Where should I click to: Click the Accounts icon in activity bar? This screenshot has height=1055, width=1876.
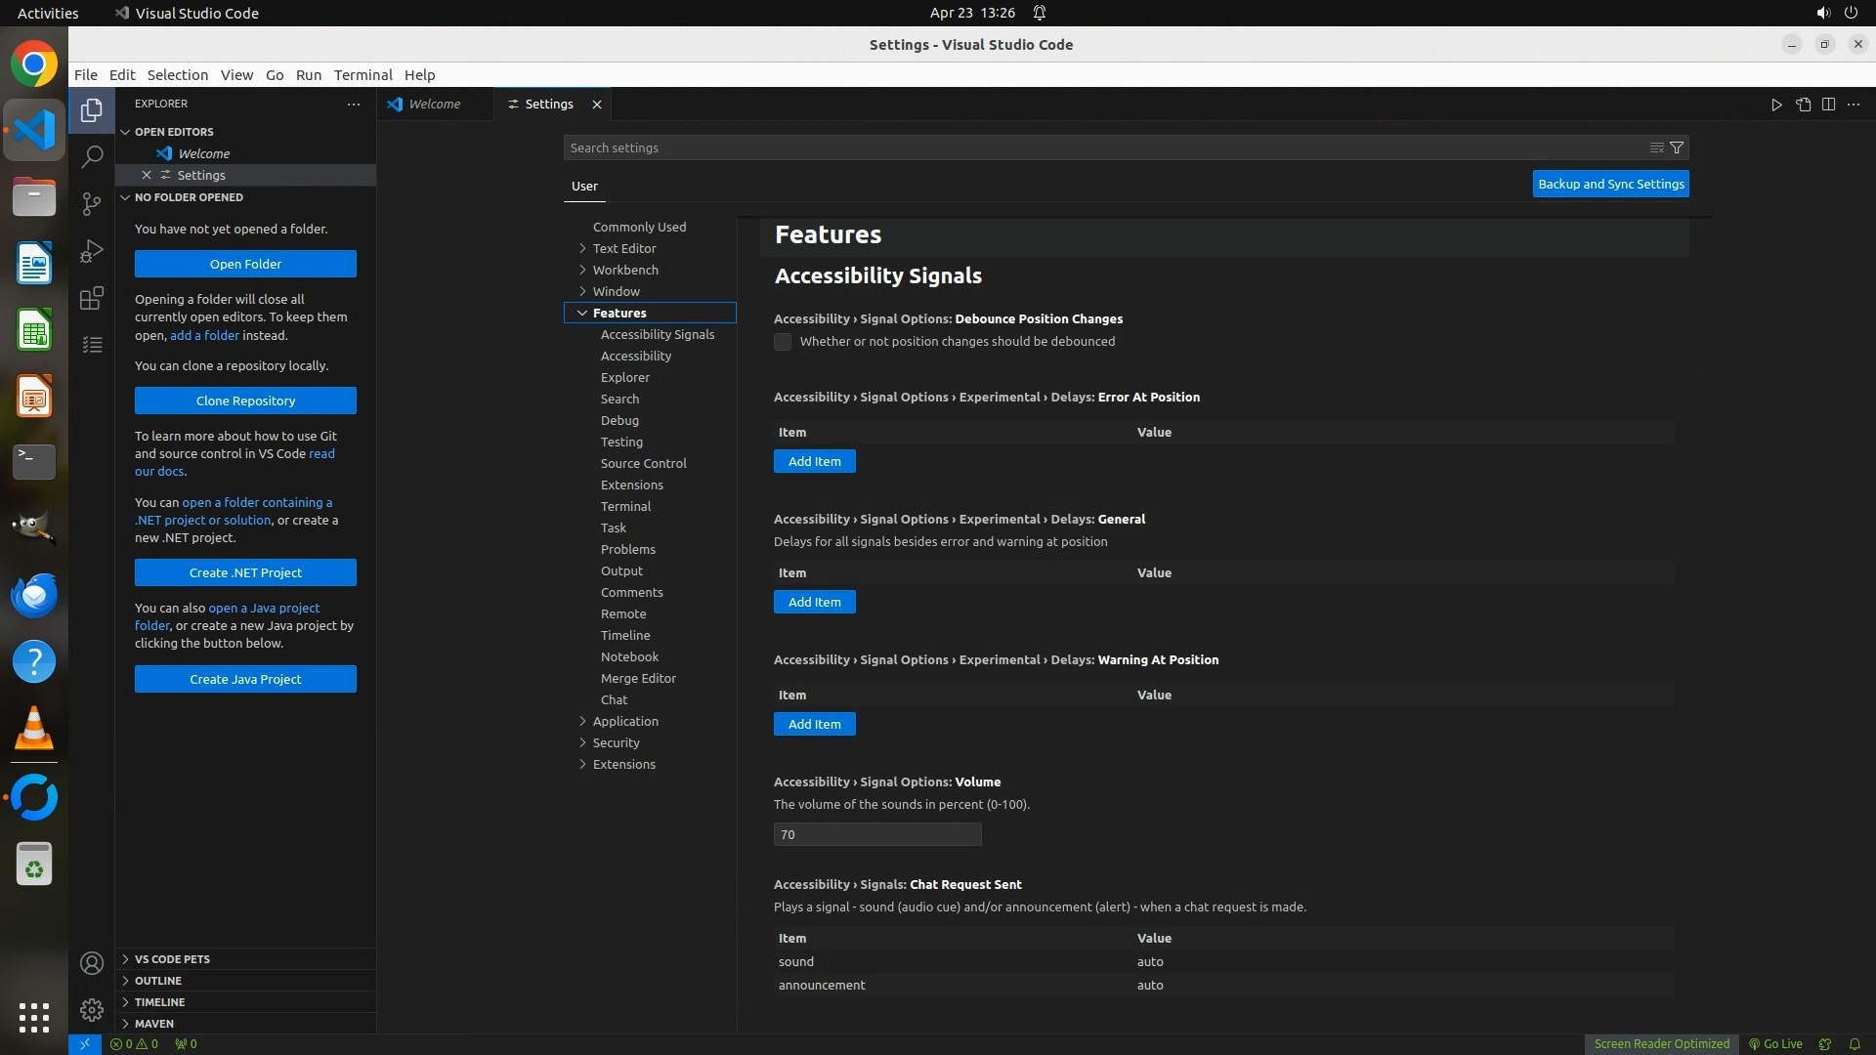[x=92, y=963]
